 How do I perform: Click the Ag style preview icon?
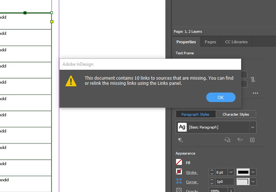coord(182,127)
